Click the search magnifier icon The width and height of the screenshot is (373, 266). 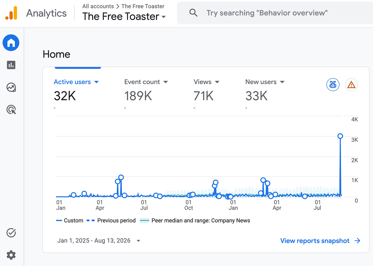[193, 13]
